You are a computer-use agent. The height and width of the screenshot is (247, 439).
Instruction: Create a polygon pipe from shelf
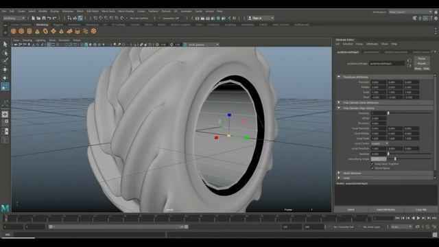[x=78, y=31]
